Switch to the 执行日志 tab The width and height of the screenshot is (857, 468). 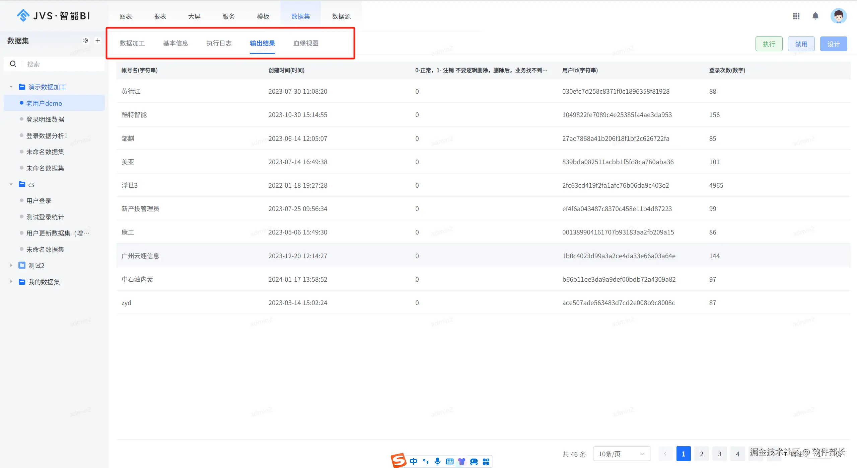[219, 43]
